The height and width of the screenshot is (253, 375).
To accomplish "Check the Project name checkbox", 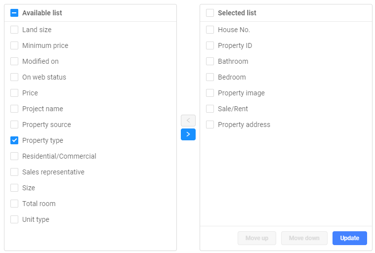I will click(x=14, y=109).
